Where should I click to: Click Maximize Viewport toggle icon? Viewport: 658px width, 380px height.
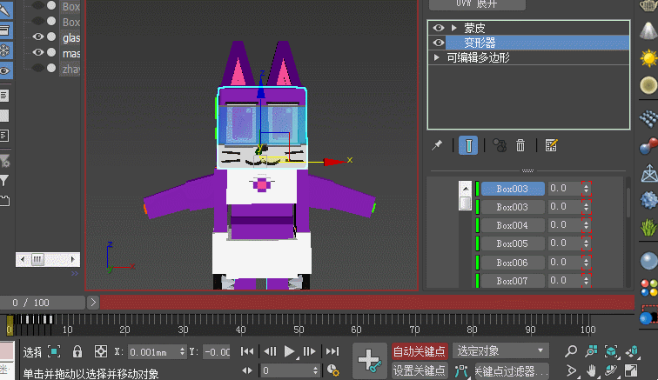[x=631, y=370]
